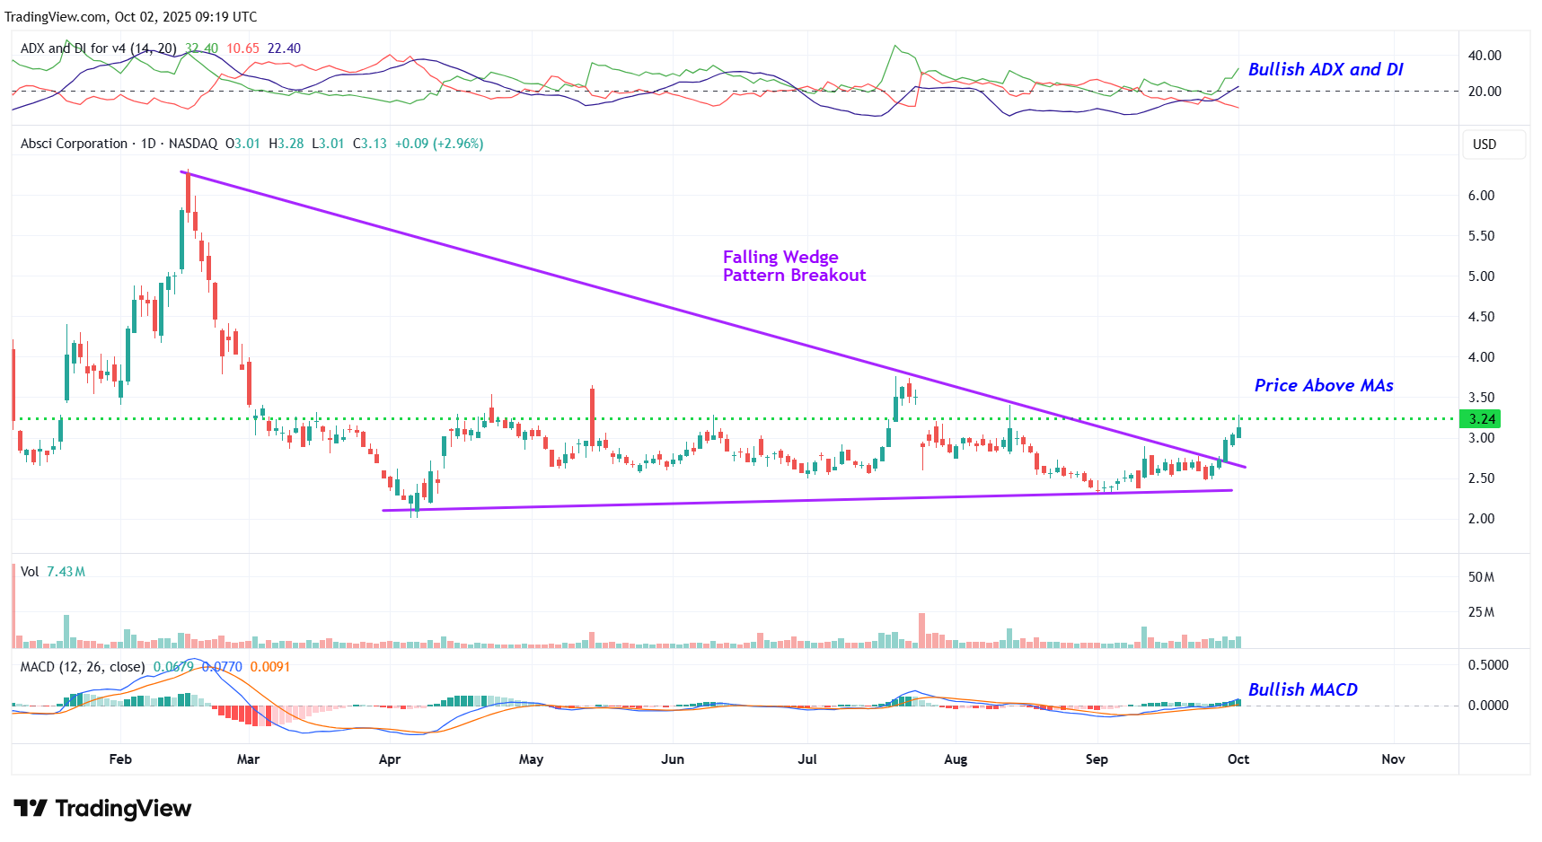Screen dimensions: 1542x842
Task: Click the TradingView logo at the bottom left
Action: [x=102, y=809]
